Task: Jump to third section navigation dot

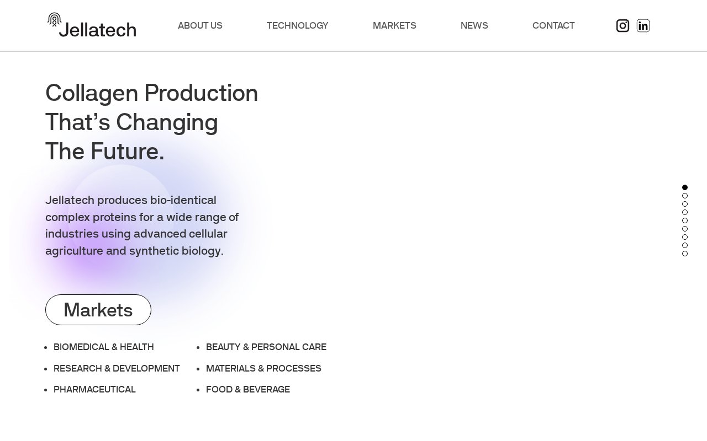Action: click(x=685, y=204)
